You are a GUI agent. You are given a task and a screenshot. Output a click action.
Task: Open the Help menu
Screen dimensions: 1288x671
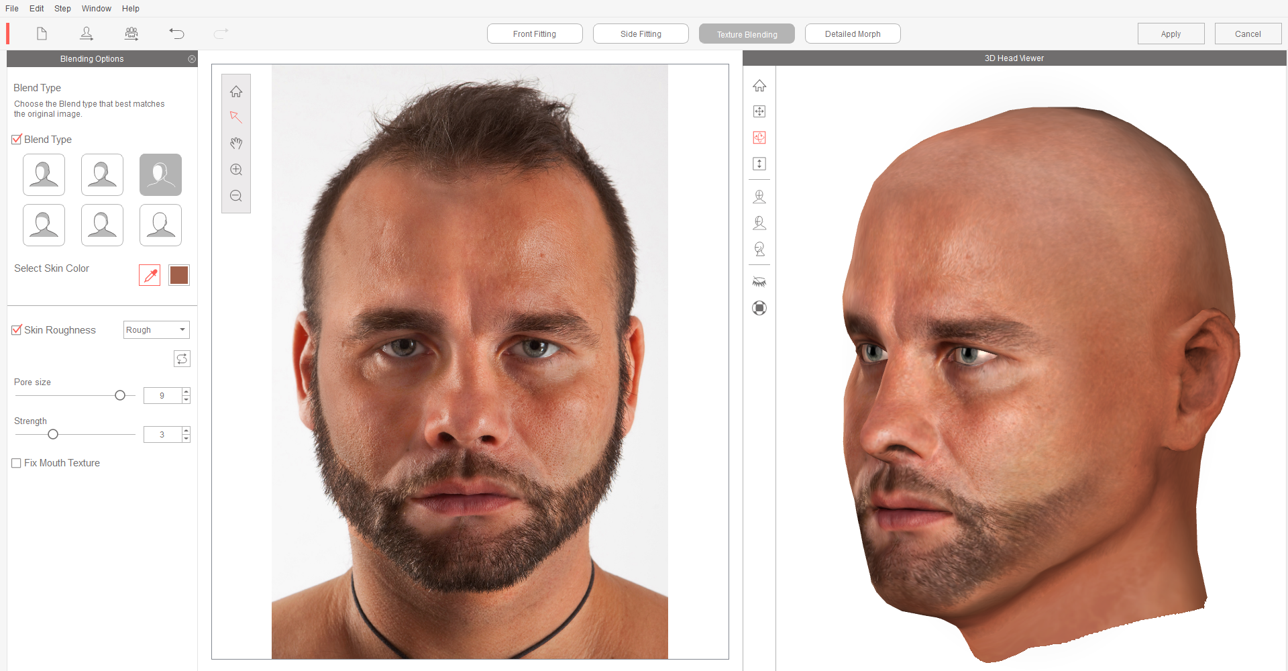[x=131, y=9]
